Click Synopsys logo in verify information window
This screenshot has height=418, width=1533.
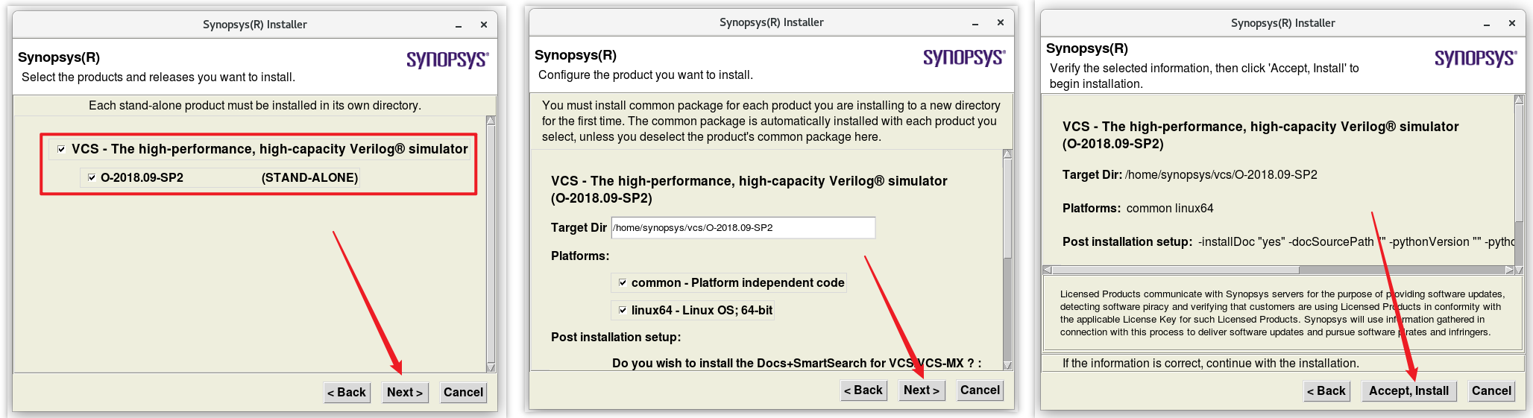pyautogui.click(x=1476, y=57)
